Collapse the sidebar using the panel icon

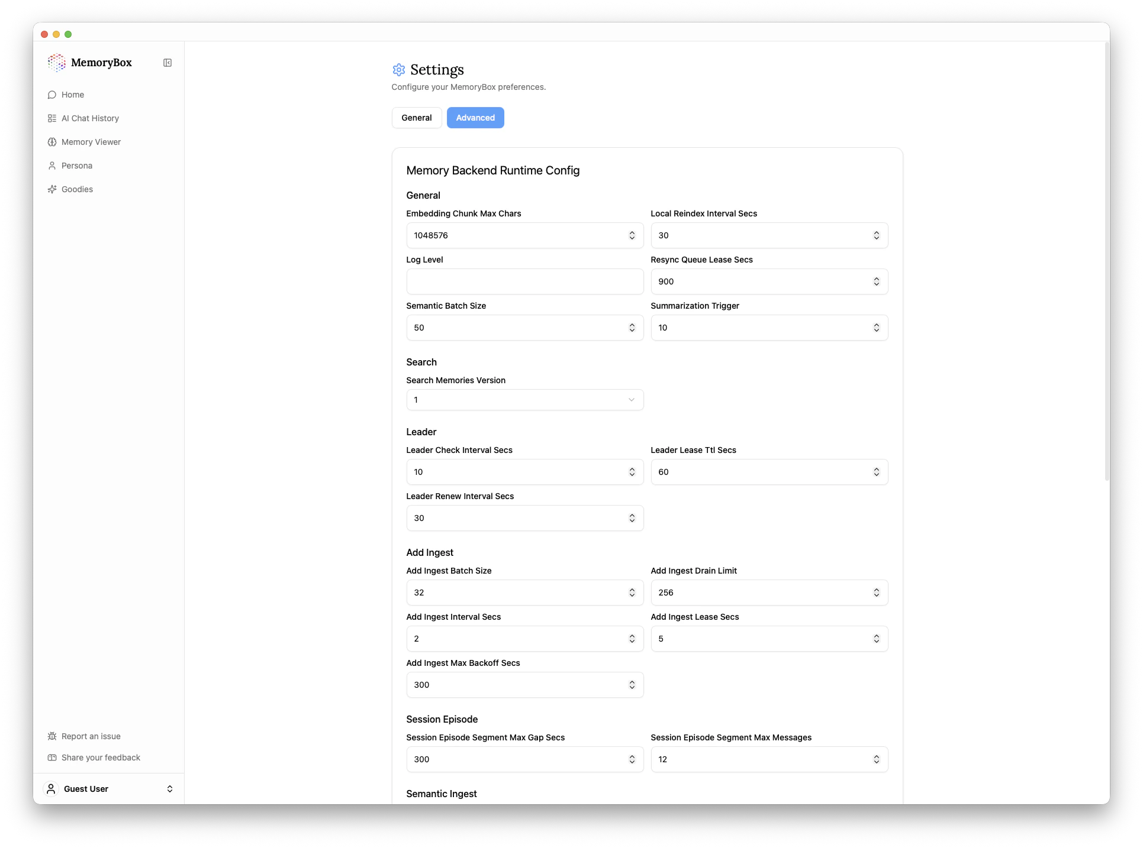click(x=168, y=63)
